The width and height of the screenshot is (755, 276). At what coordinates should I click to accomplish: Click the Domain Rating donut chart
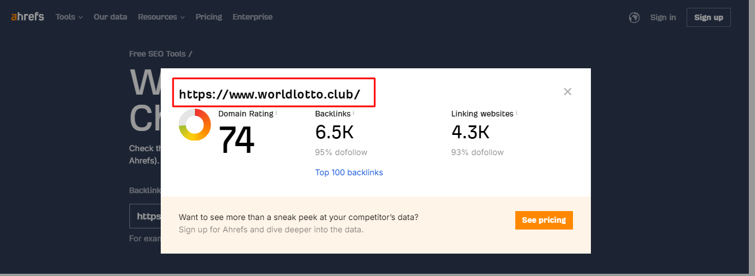pyautogui.click(x=194, y=125)
